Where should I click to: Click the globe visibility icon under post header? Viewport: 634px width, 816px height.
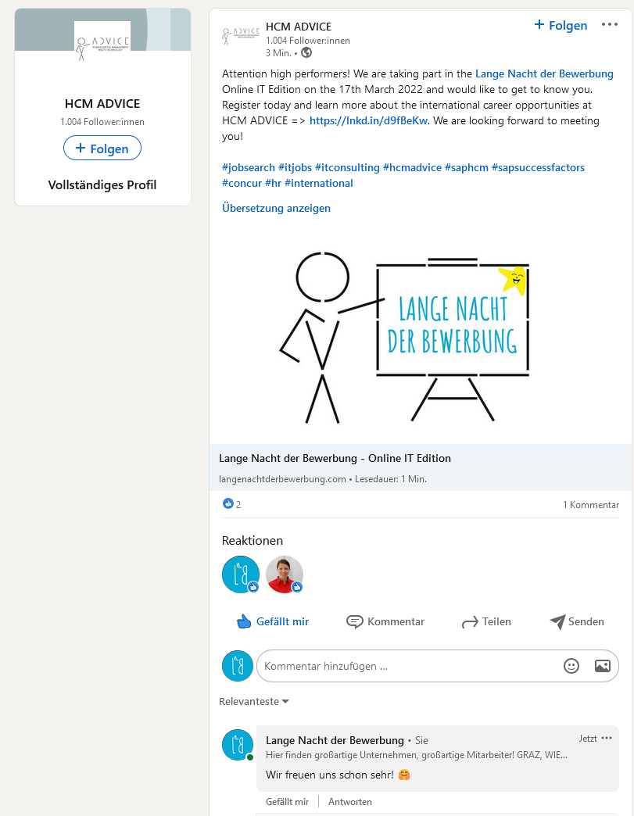pos(306,52)
